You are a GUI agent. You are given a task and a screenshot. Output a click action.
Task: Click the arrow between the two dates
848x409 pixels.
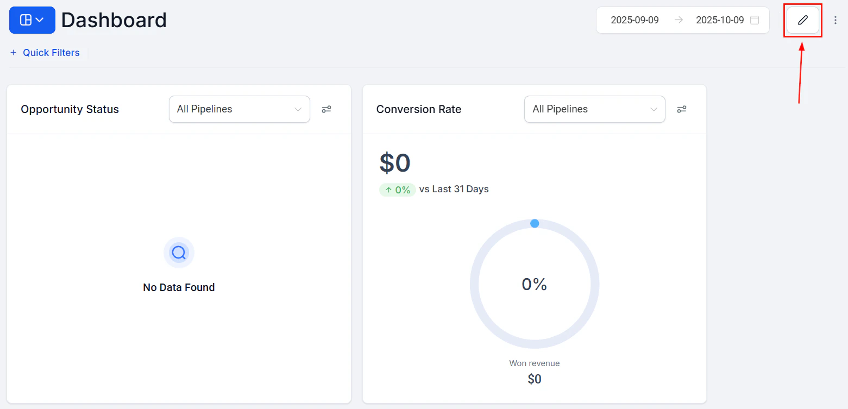click(x=678, y=20)
